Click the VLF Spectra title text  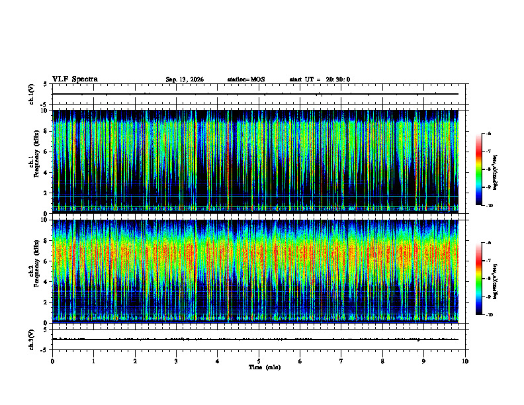click(x=75, y=79)
